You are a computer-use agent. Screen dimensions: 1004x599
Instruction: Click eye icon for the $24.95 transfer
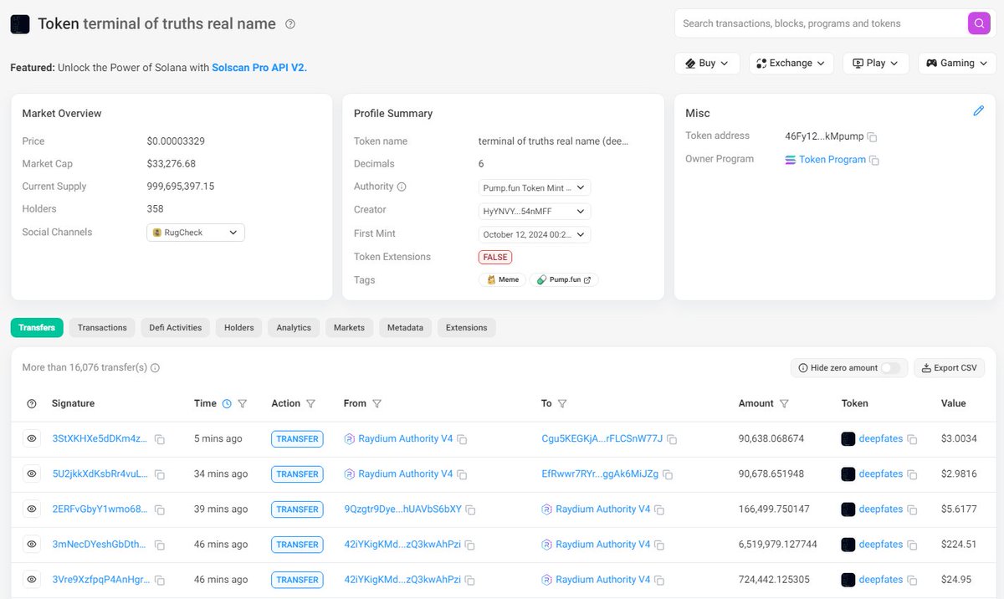(32, 579)
